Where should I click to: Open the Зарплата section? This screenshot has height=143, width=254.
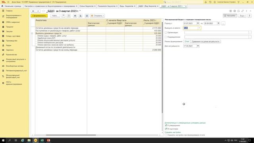[10, 50]
